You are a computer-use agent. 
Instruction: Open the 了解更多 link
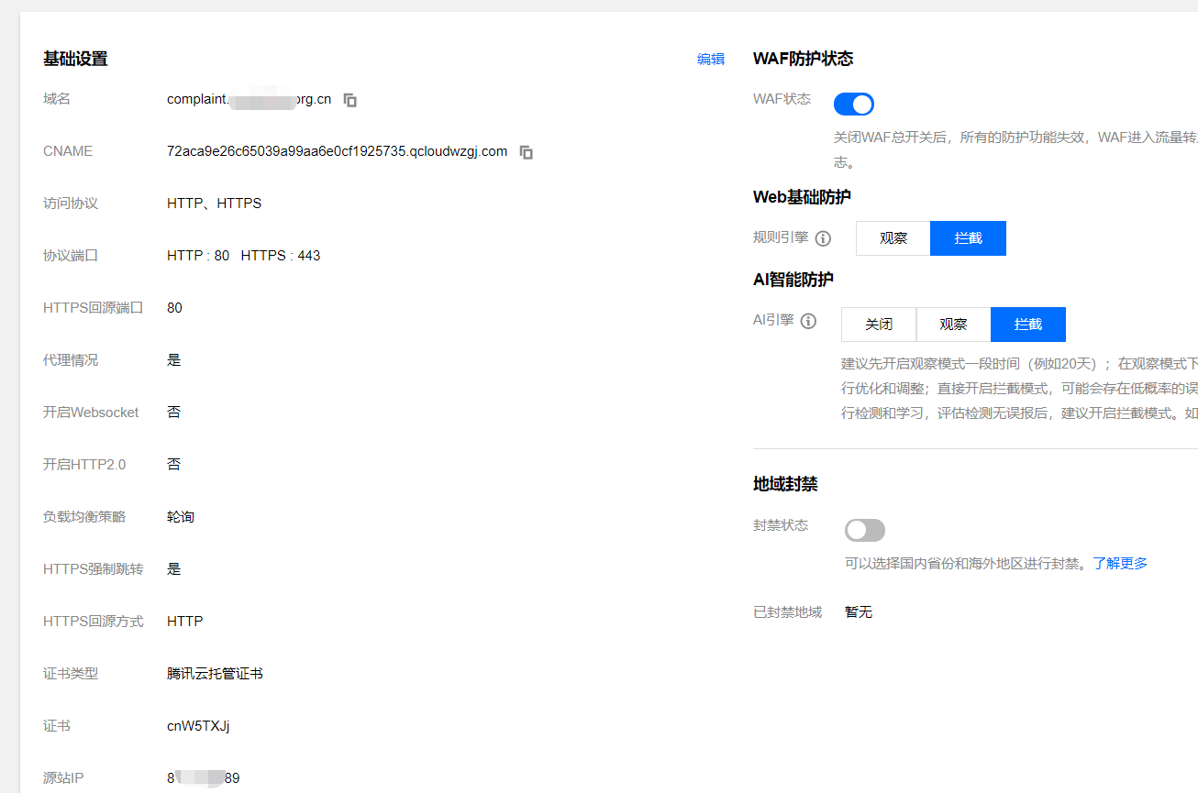point(1120,563)
